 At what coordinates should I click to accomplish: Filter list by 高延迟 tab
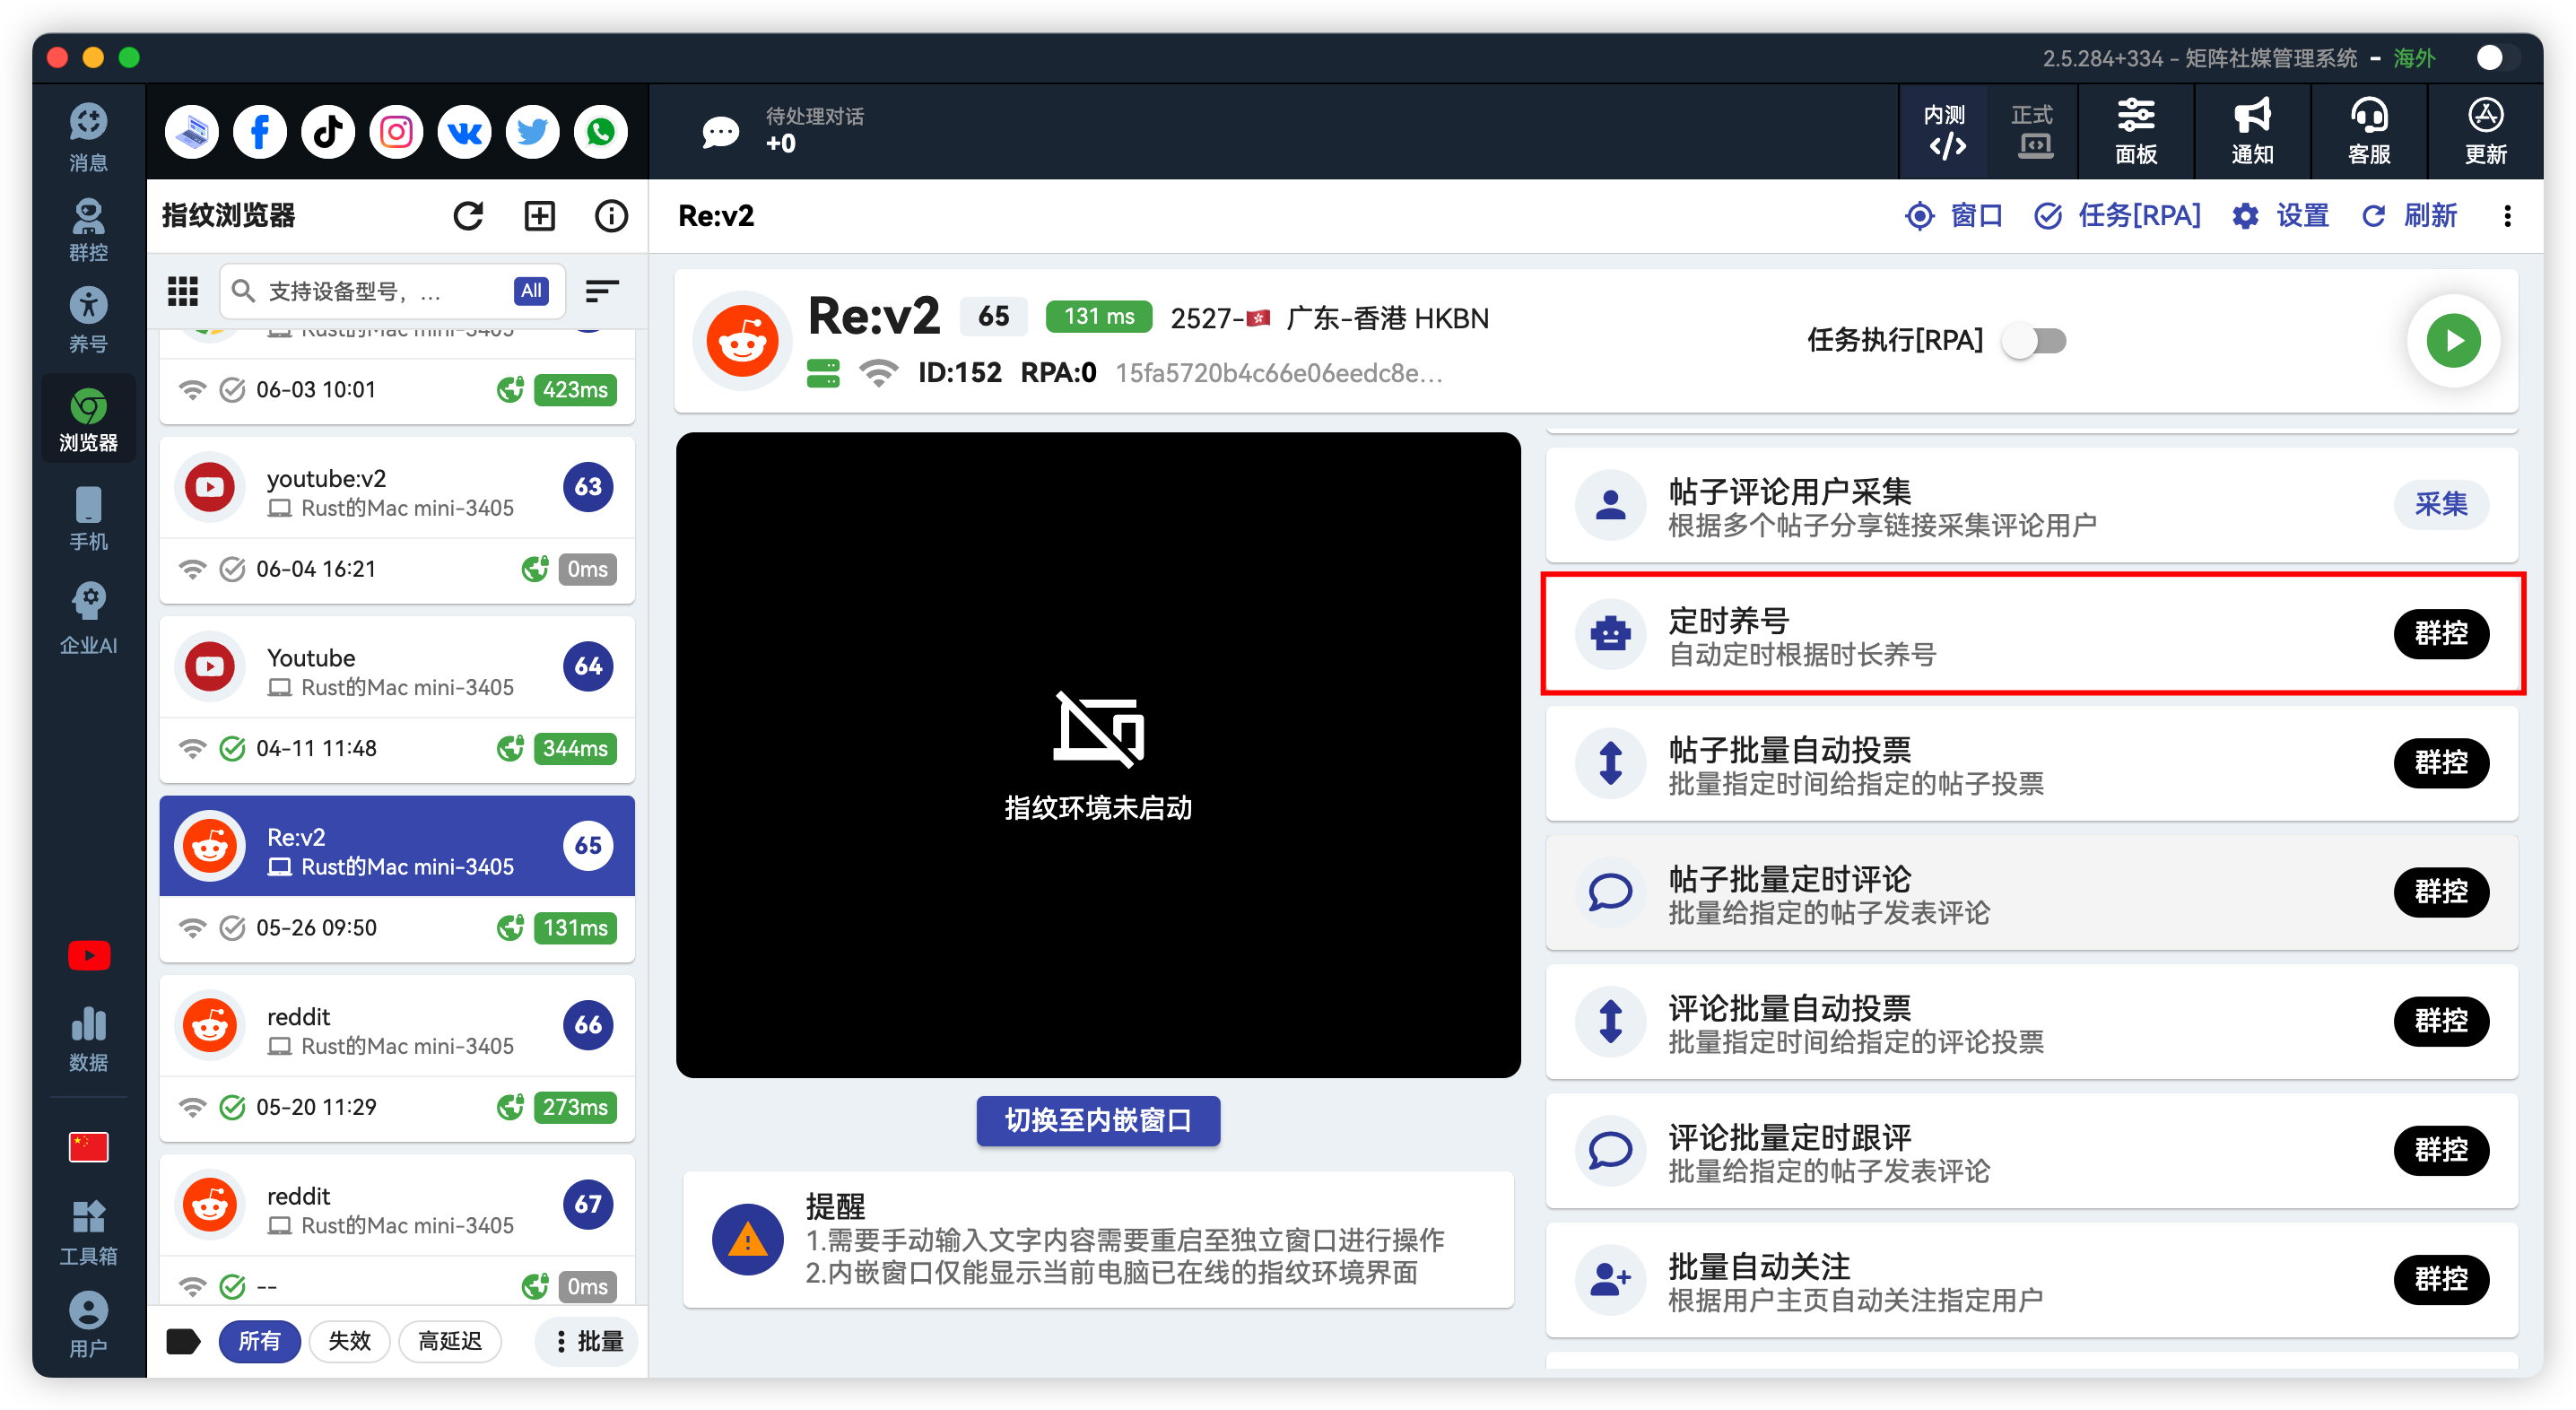coord(449,1341)
